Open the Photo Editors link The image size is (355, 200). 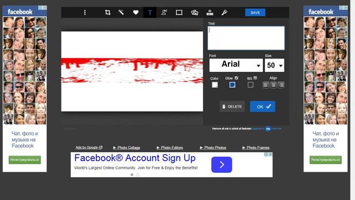[x=170, y=148]
